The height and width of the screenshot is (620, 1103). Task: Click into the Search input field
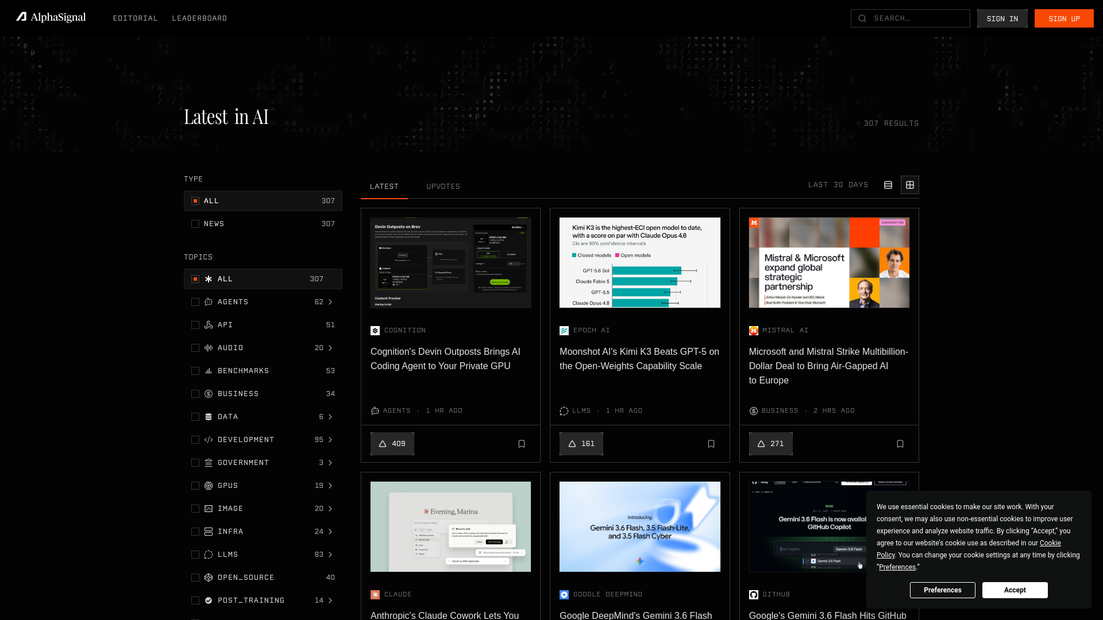click(x=911, y=18)
